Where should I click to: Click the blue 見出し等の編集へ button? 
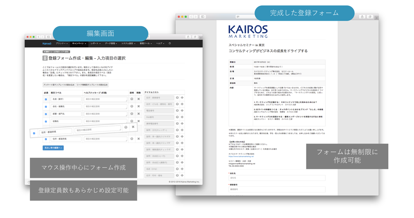point(53,148)
